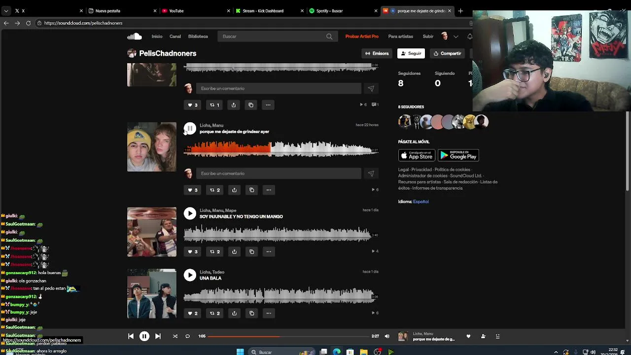Play the 'UNA BALA' track
Image resolution: width=631 pixels, height=355 pixels.
pyautogui.click(x=190, y=275)
